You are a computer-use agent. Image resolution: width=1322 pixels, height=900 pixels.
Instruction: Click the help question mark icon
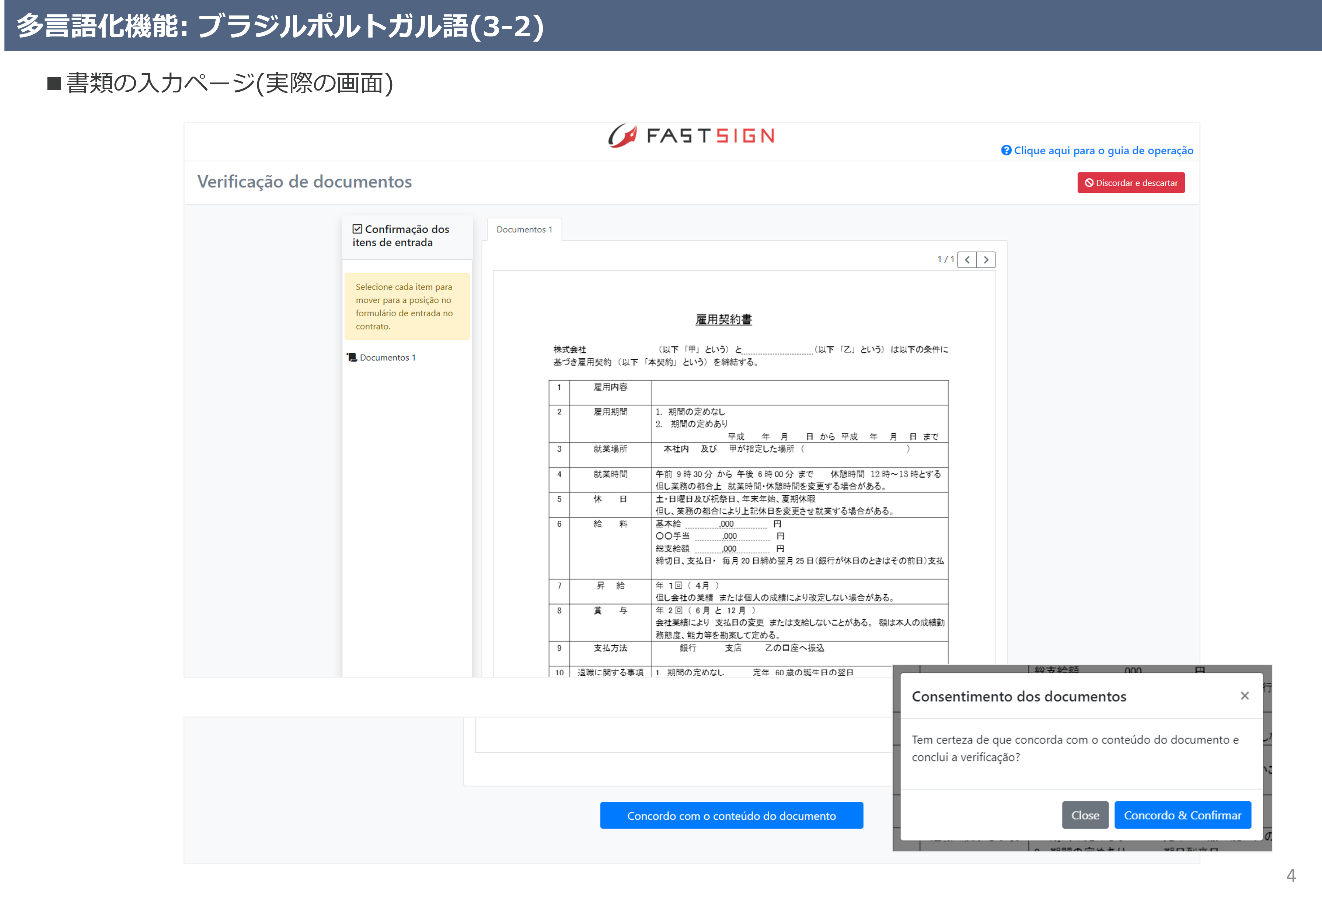click(1006, 150)
